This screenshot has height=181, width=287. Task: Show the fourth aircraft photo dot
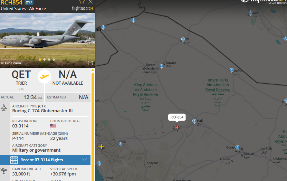click(x=54, y=59)
